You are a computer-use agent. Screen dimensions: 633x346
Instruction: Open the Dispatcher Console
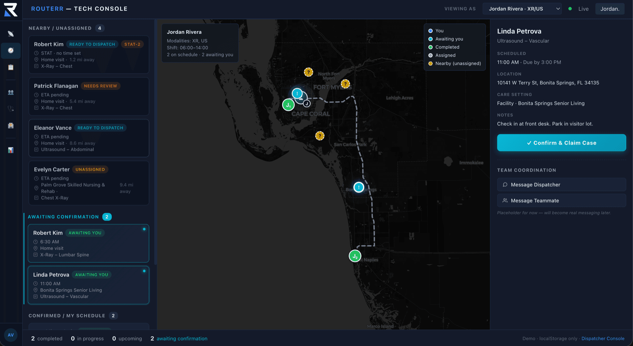[x=603, y=338]
